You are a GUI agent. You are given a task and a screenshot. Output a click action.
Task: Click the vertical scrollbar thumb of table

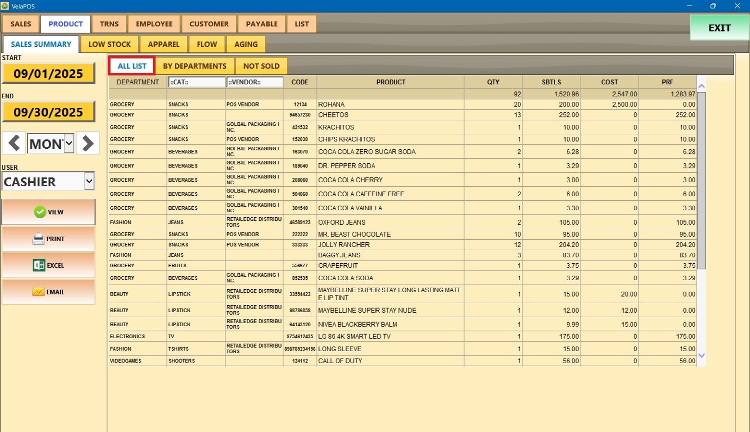pyautogui.click(x=701, y=180)
